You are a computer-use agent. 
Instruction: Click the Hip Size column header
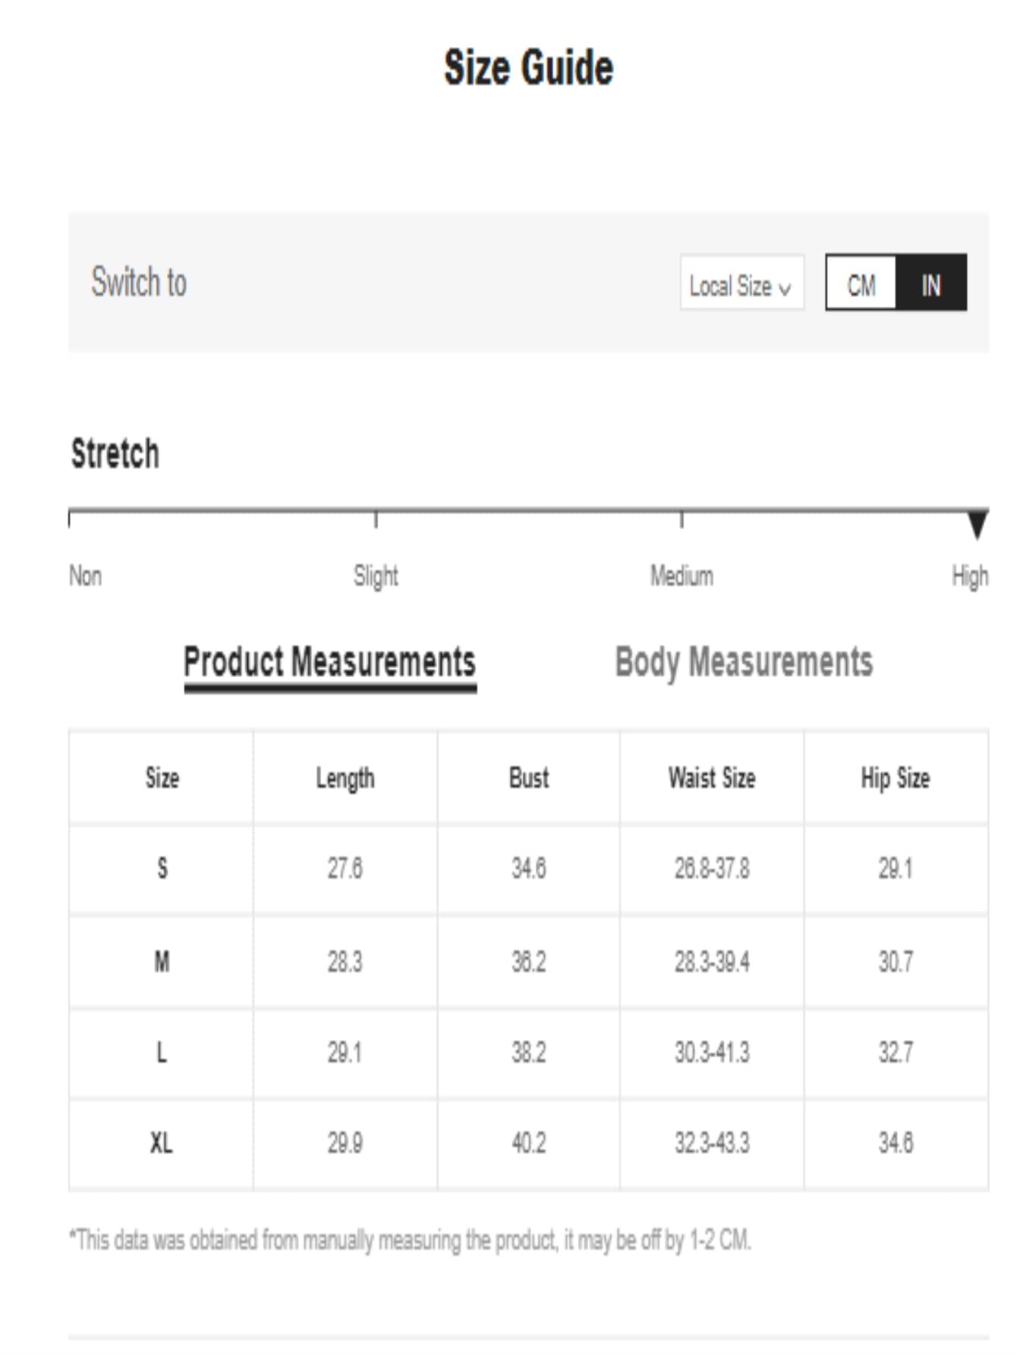click(x=895, y=778)
